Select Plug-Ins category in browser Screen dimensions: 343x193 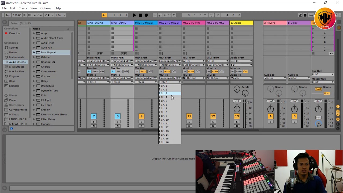14,76
